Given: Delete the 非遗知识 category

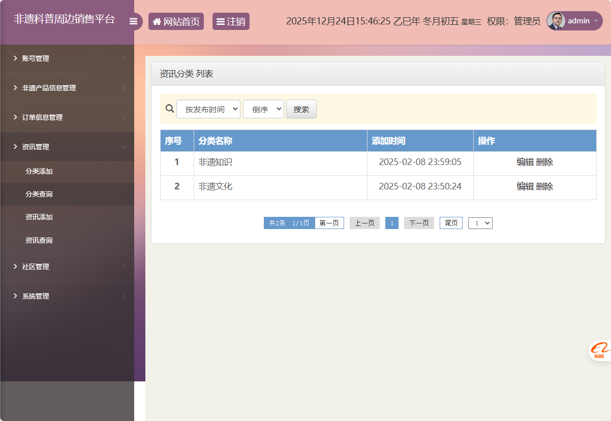Looking at the screenshot, I should tap(544, 163).
